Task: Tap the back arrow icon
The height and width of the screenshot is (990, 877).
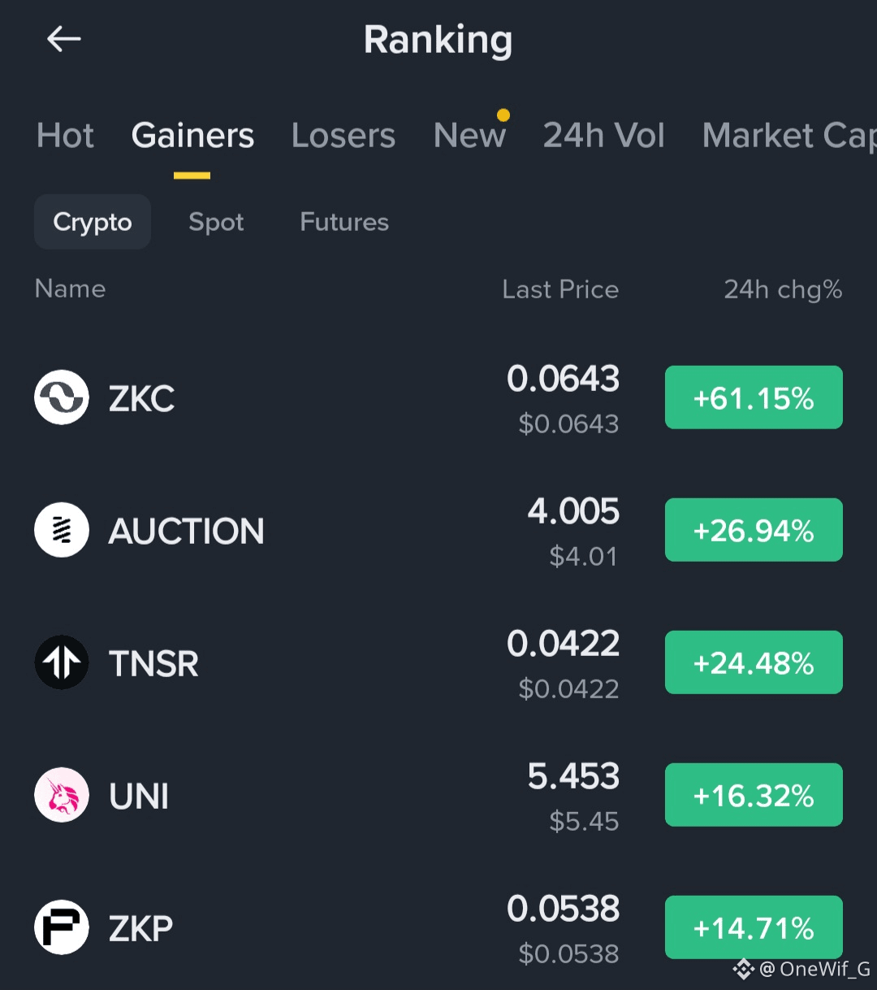Action: pyautogui.click(x=63, y=38)
